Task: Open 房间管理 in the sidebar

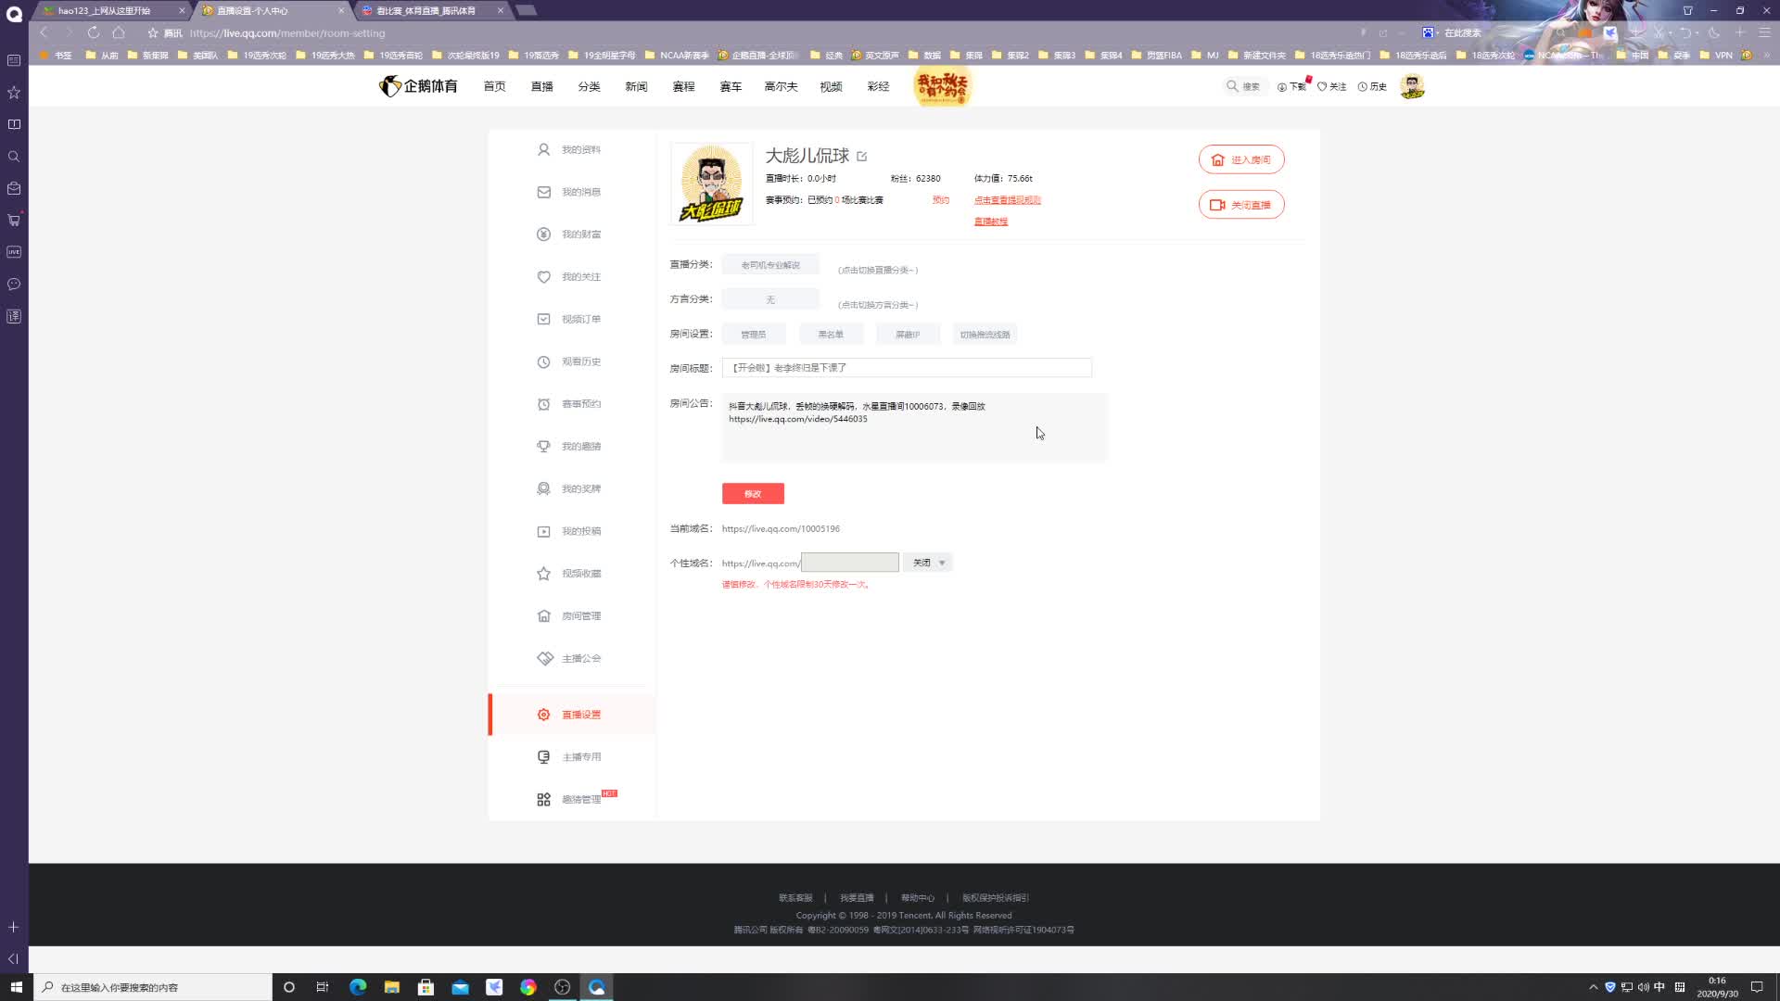Action: [580, 616]
